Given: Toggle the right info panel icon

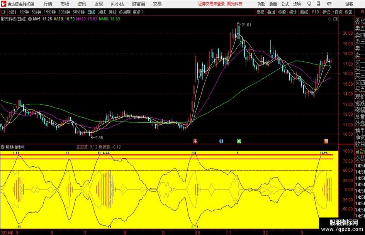Looking at the screenshot, I should click(x=335, y=19).
